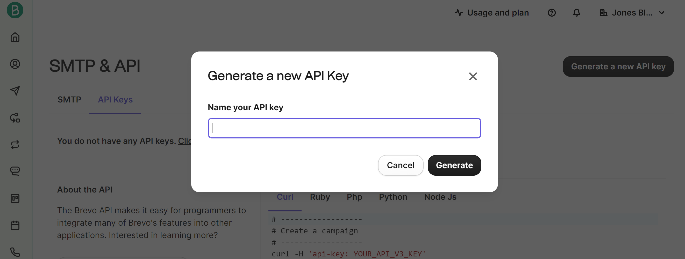Screen dimensions: 685x259
Task: Click the organization building icon
Action: pos(603,13)
